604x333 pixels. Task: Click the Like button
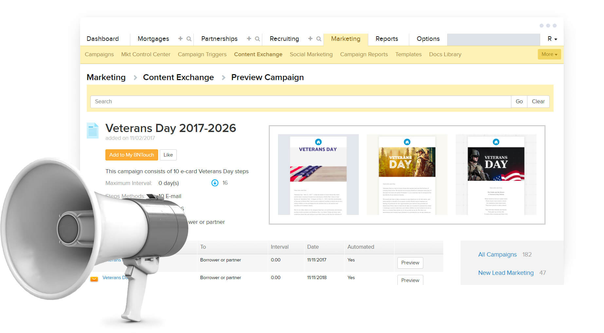coord(168,155)
